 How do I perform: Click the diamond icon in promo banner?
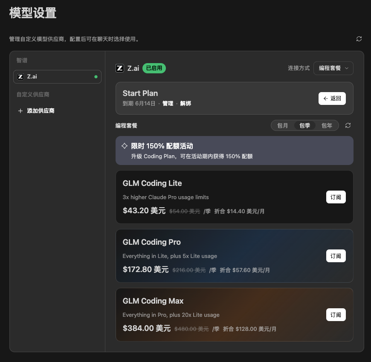125,146
